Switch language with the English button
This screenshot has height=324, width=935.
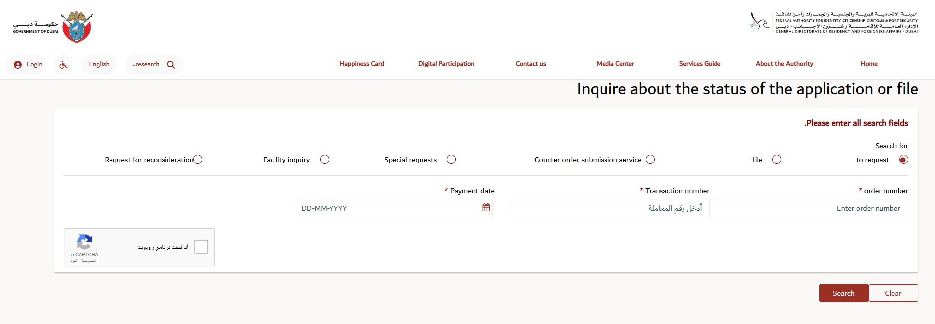tap(99, 65)
